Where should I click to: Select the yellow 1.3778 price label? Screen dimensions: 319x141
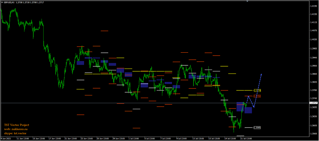258,90
